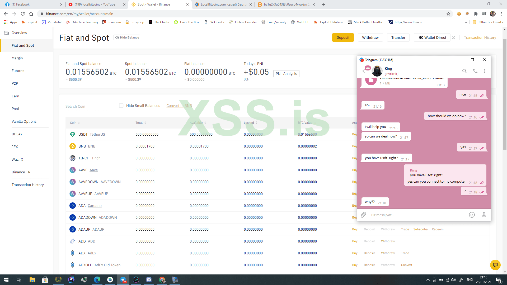The image size is (507, 285).
Task: Toggle Hide Balance with the eye icon
Action: [117, 37]
